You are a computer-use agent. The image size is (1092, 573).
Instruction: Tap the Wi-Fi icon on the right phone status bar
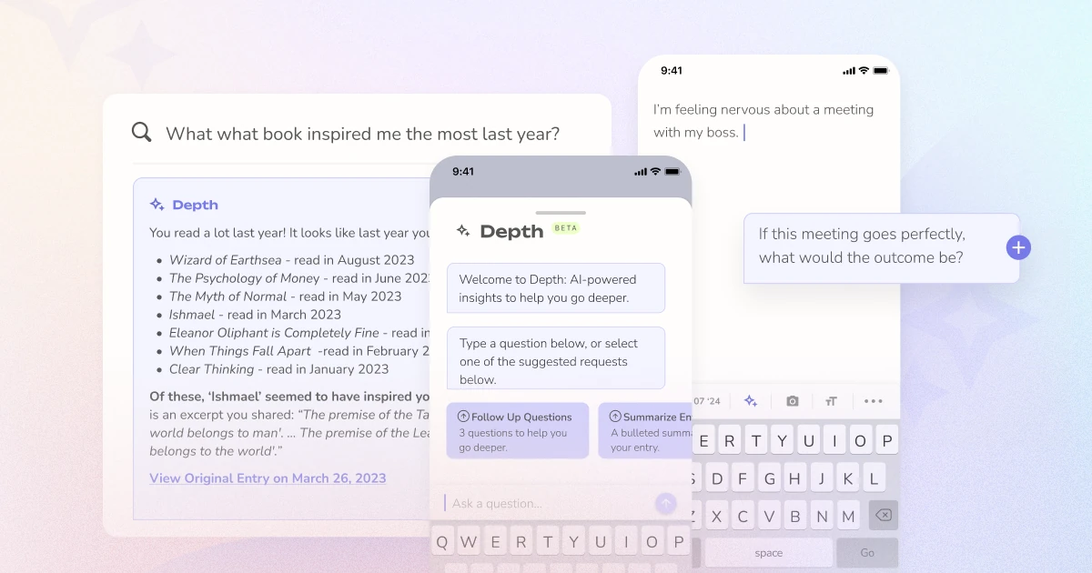click(x=864, y=70)
